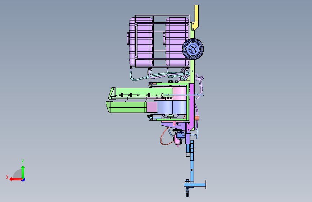Viewport: 312px width, 202px height.
Task: Select the left purple tank
Action: coord(141,42)
